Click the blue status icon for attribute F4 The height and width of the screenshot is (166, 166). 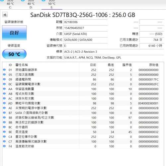[4, 146]
